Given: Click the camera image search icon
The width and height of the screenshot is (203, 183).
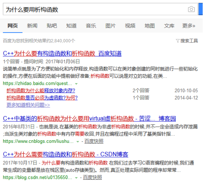Looking at the screenshot, I should pyautogui.click(x=191, y=9).
